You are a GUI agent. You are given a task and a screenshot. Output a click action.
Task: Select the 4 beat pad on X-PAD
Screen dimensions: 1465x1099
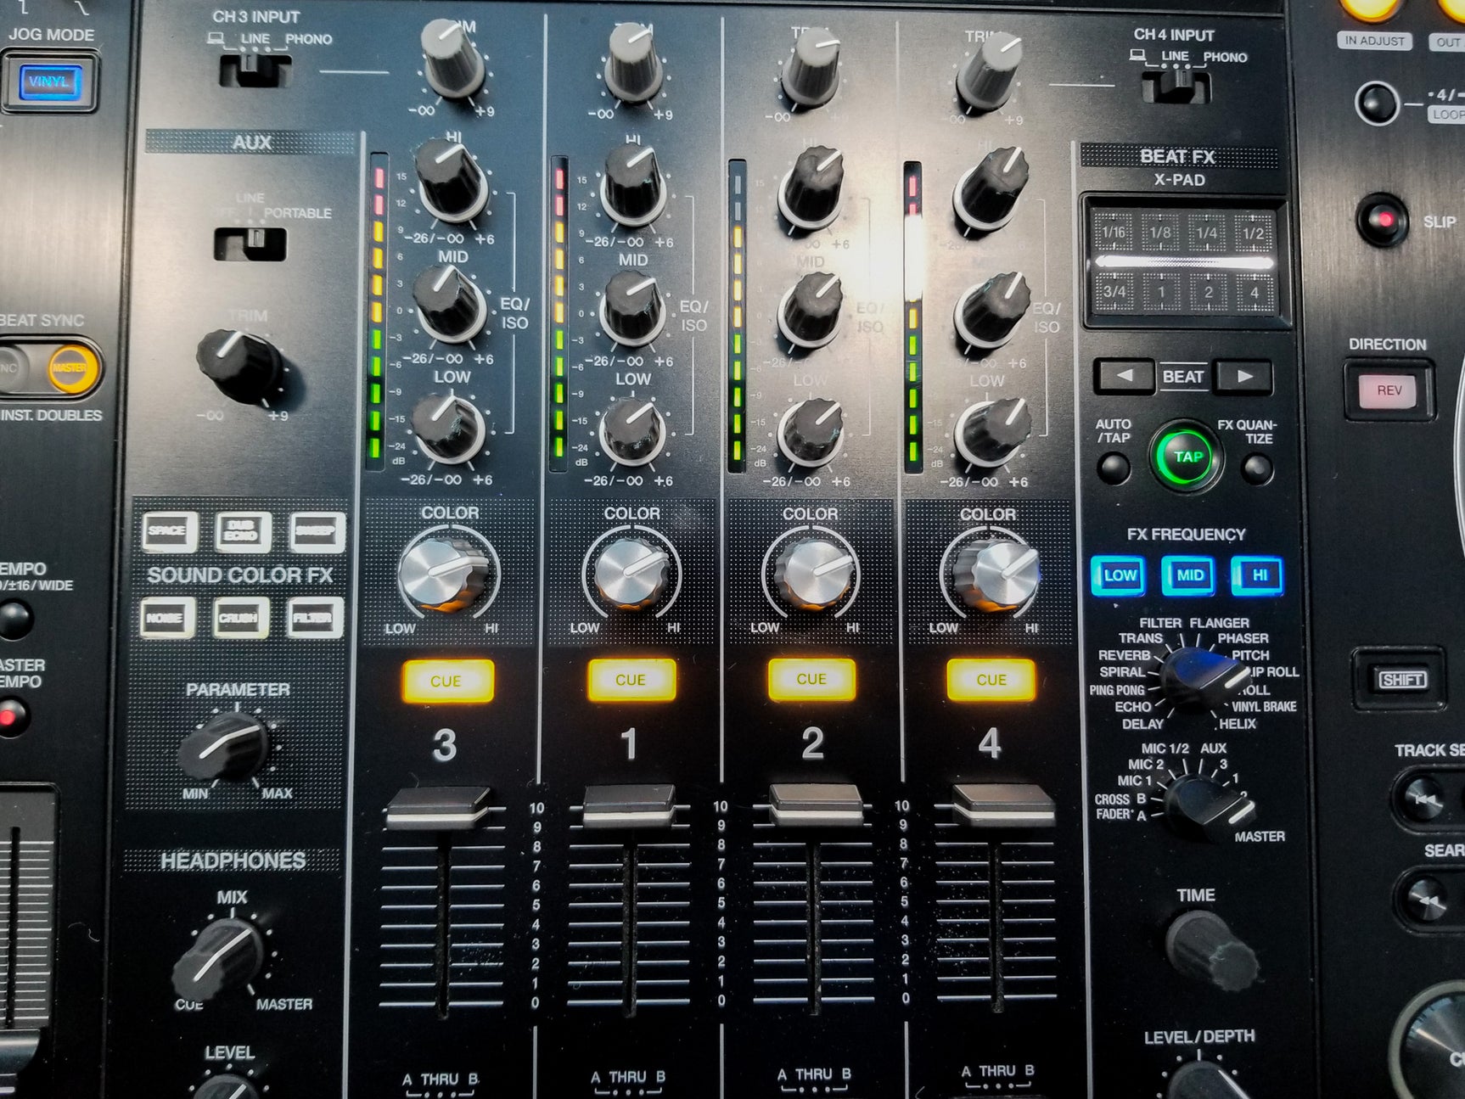tap(1254, 292)
